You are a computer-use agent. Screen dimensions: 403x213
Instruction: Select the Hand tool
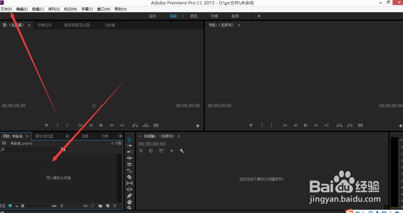pos(129,202)
